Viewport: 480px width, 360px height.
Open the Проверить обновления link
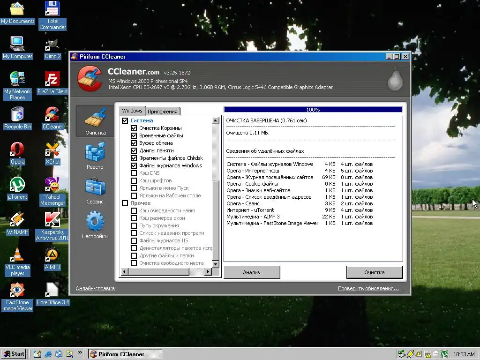(368, 288)
